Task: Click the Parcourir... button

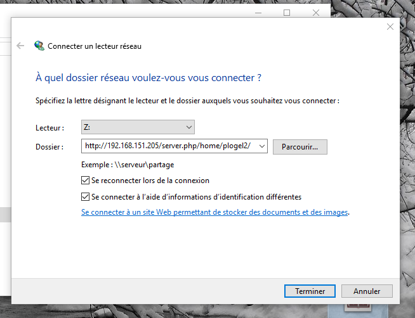Action: [x=300, y=147]
